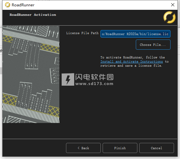This screenshot has height=159, width=180.
Task: Close the RoadRunner window with X
Action: (173, 5)
